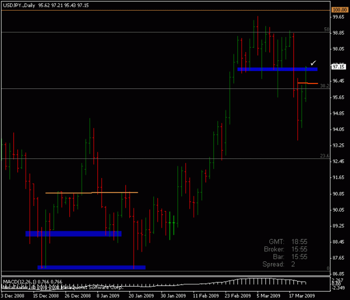Click the 93.25 price axis label
The image size is (350, 300).
[x=338, y=146]
